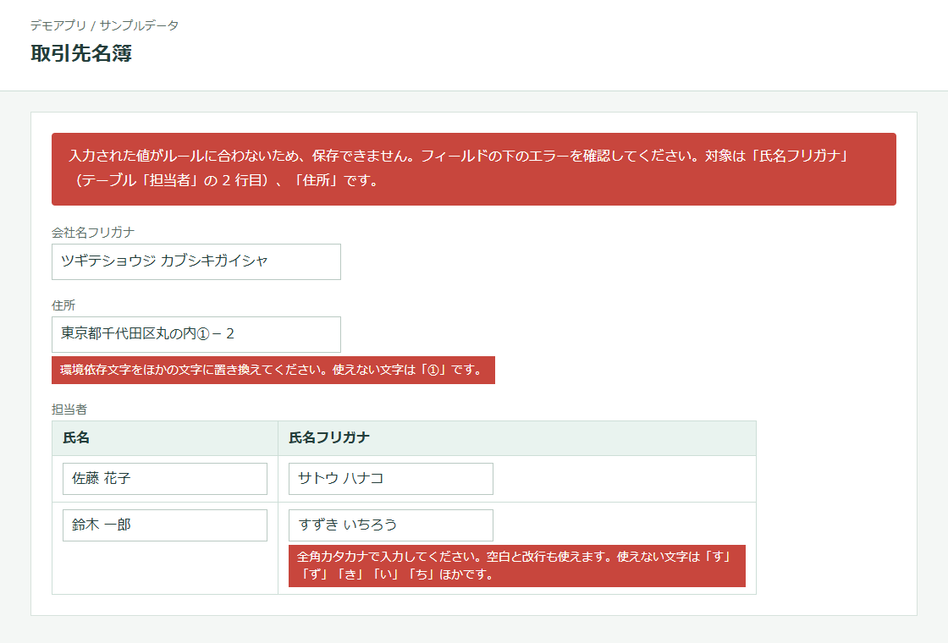Click the 環境依存文字 error message under 住所
This screenshot has height=643, width=948.
pos(273,370)
